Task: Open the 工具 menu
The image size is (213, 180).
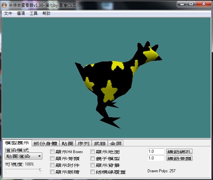Action: pyautogui.click(x=34, y=13)
